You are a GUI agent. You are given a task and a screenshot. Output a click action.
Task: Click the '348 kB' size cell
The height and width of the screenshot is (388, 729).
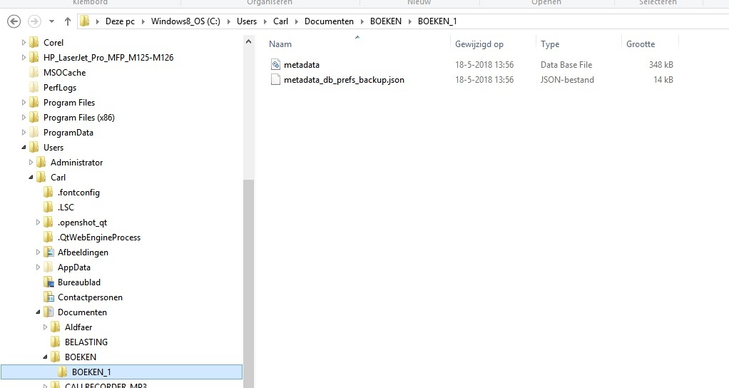pos(661,65)
